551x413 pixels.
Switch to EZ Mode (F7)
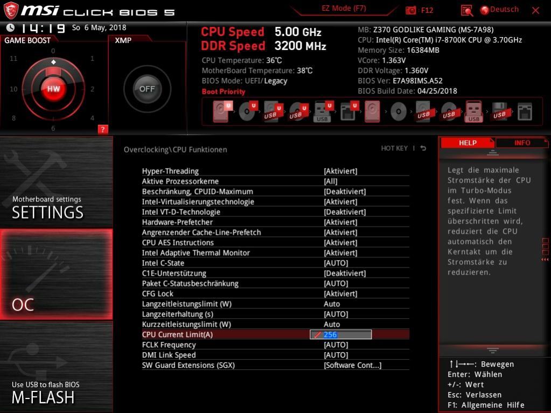tap(344, 8)
